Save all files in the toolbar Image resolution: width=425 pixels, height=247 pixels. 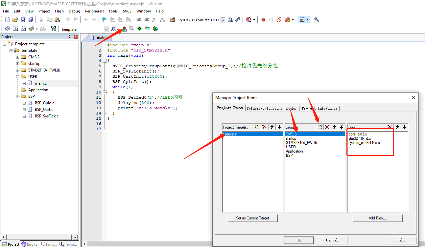[31, 20]
